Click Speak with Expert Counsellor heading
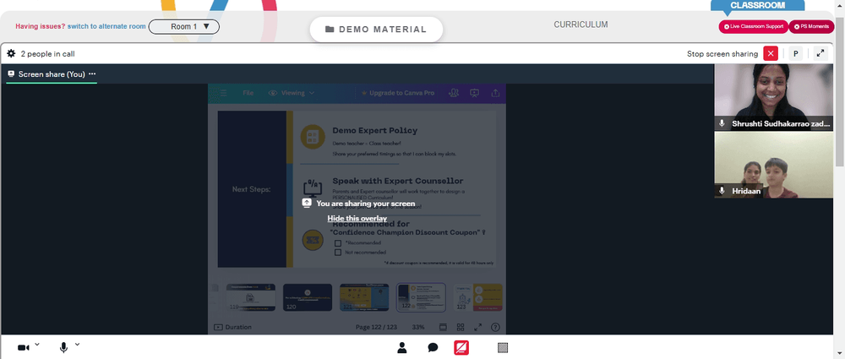Image resolution: width=845 pixels, height=359 pixels. click(x=398, y=181)
